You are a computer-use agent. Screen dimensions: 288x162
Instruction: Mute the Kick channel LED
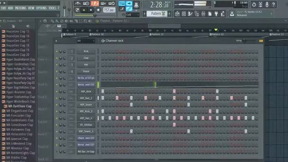57,51
